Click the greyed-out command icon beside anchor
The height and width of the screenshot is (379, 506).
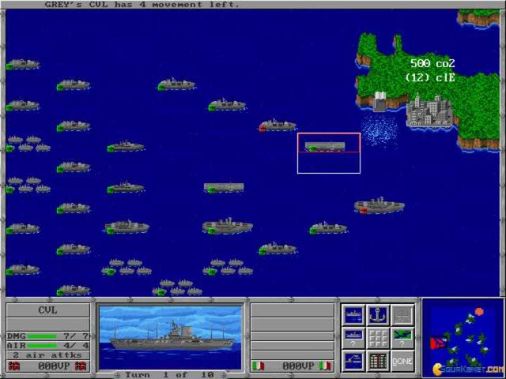click(x=402, y=315)
